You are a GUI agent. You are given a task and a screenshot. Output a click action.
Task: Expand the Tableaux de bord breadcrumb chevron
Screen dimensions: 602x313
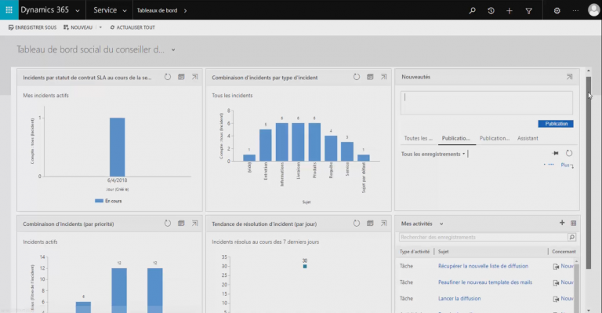click(x=186, y=11)
